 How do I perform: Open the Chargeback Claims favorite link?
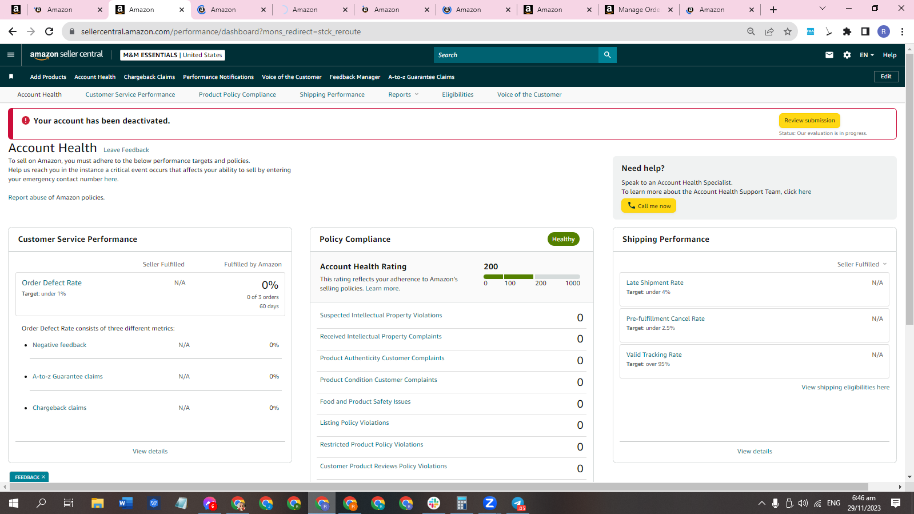tap(149, 77)
